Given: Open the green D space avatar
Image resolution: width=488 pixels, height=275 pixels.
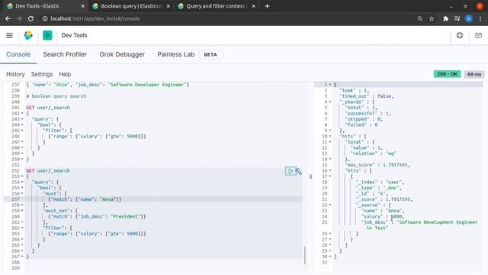Looking at the screenshot, I should (47, 35).
